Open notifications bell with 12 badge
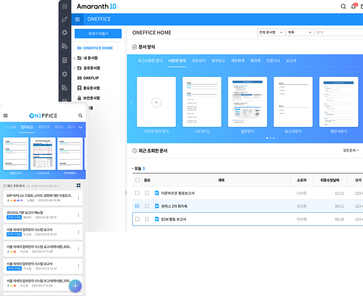Image resolution: width=363 pixels, height=296 pixels. 354,6
